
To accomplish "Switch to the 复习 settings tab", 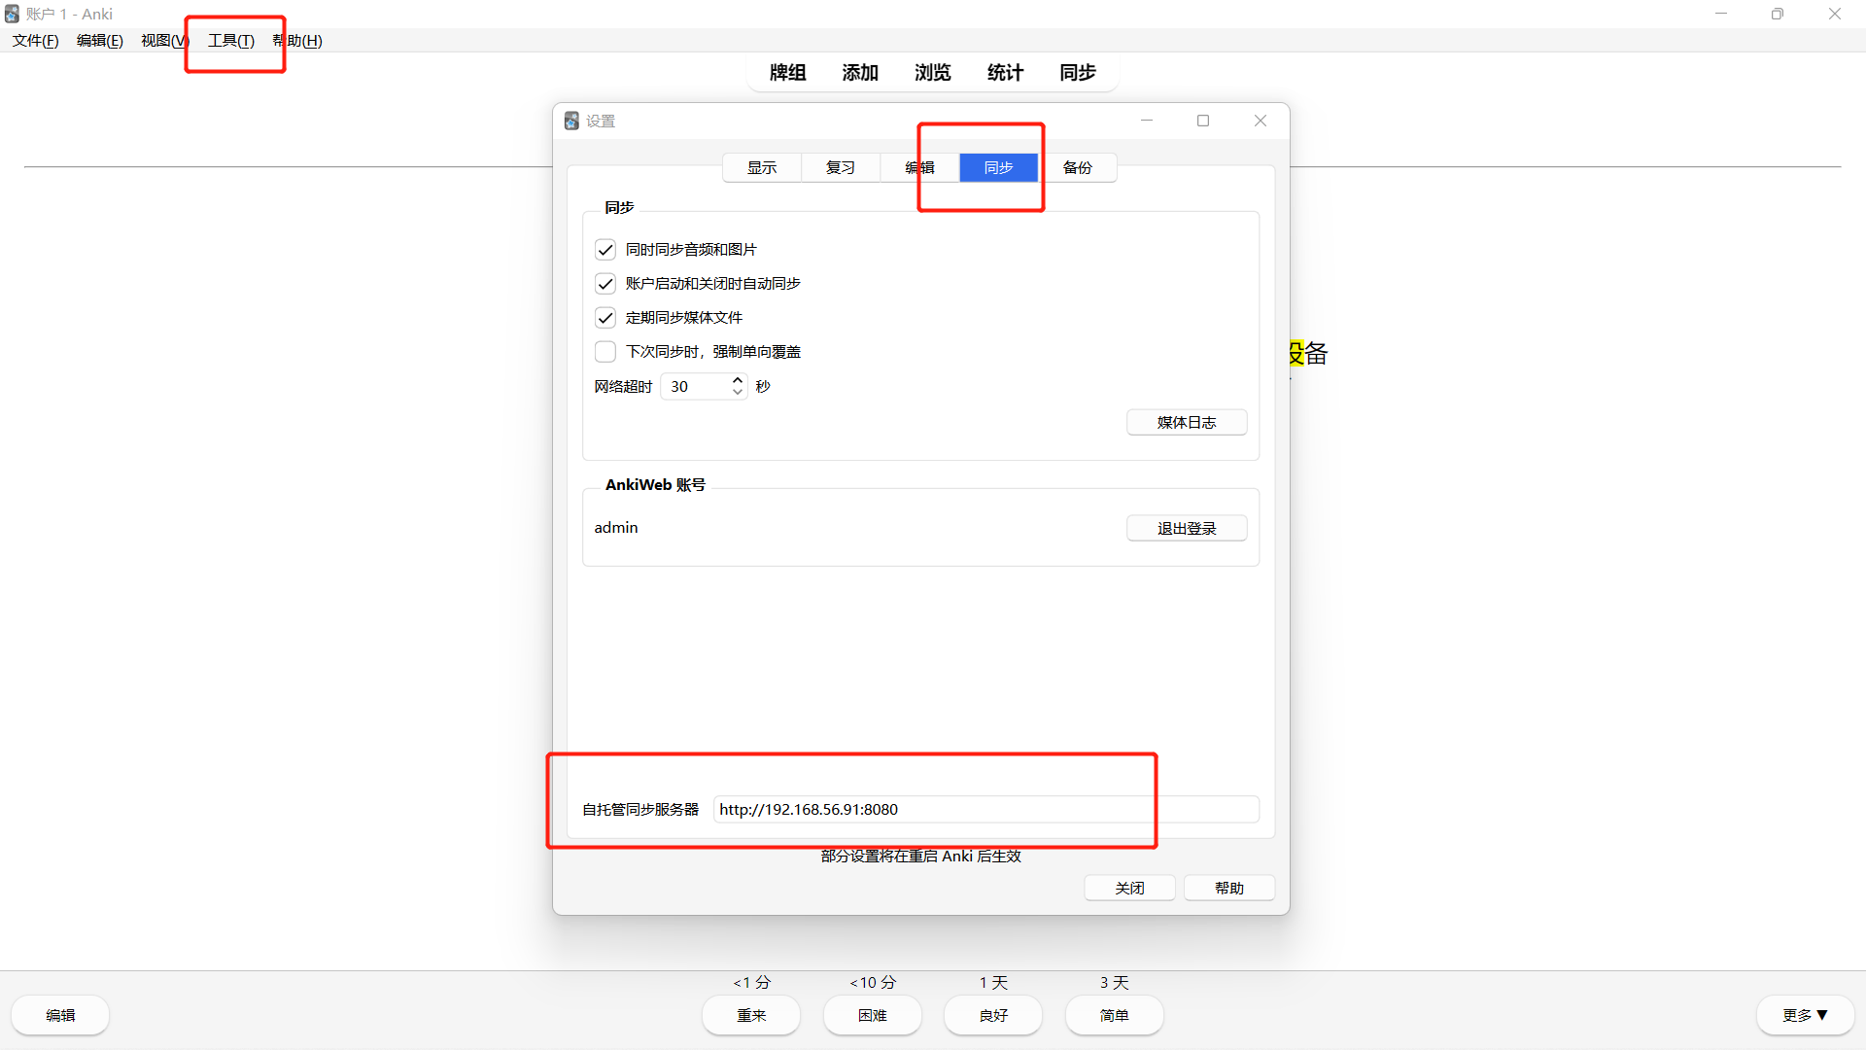I will point(841,167).
